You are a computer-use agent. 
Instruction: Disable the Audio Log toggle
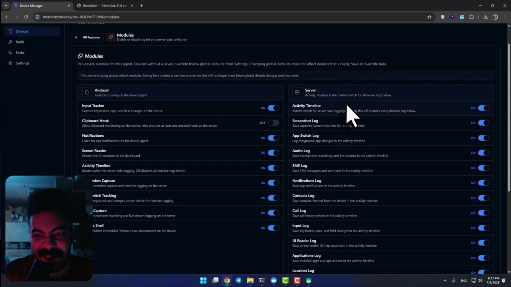[x=483, y=153]
